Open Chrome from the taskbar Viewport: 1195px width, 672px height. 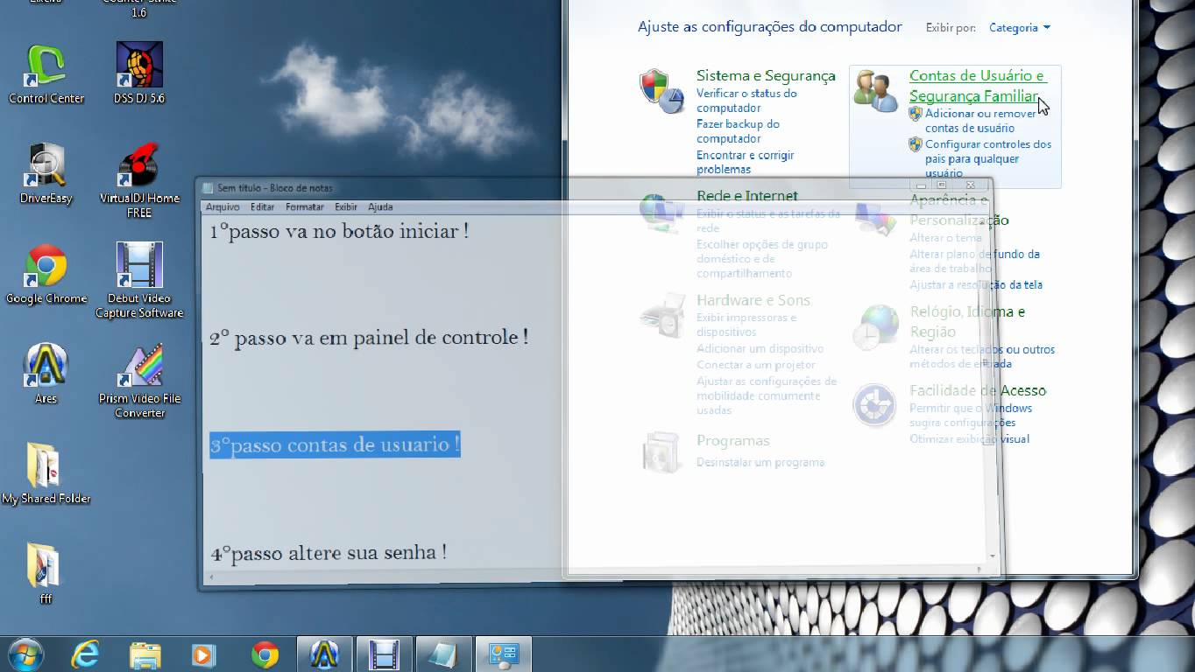[265, 654]
